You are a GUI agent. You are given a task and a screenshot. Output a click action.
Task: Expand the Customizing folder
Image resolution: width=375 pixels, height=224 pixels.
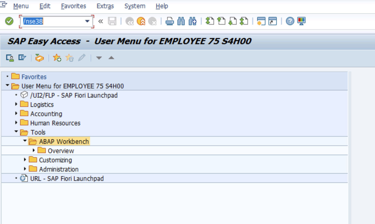tap(25, 160)
